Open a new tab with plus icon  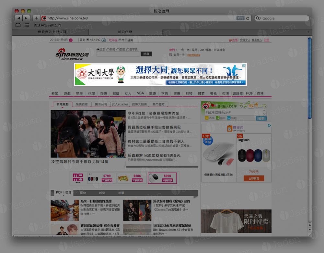(308, 32)
